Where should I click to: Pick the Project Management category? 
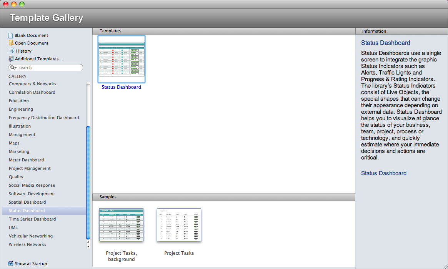pyautogui.click(x=30, y=168)
